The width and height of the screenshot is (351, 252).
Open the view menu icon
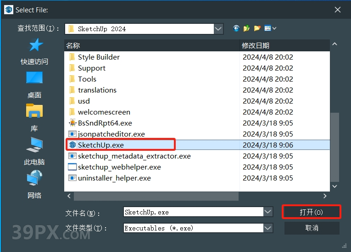click(270, 28)
